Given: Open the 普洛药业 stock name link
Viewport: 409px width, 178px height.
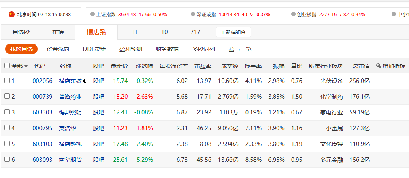Looking at the screenshot, I should (x=70, y=97).
